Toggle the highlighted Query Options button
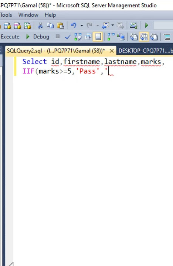 98,37
